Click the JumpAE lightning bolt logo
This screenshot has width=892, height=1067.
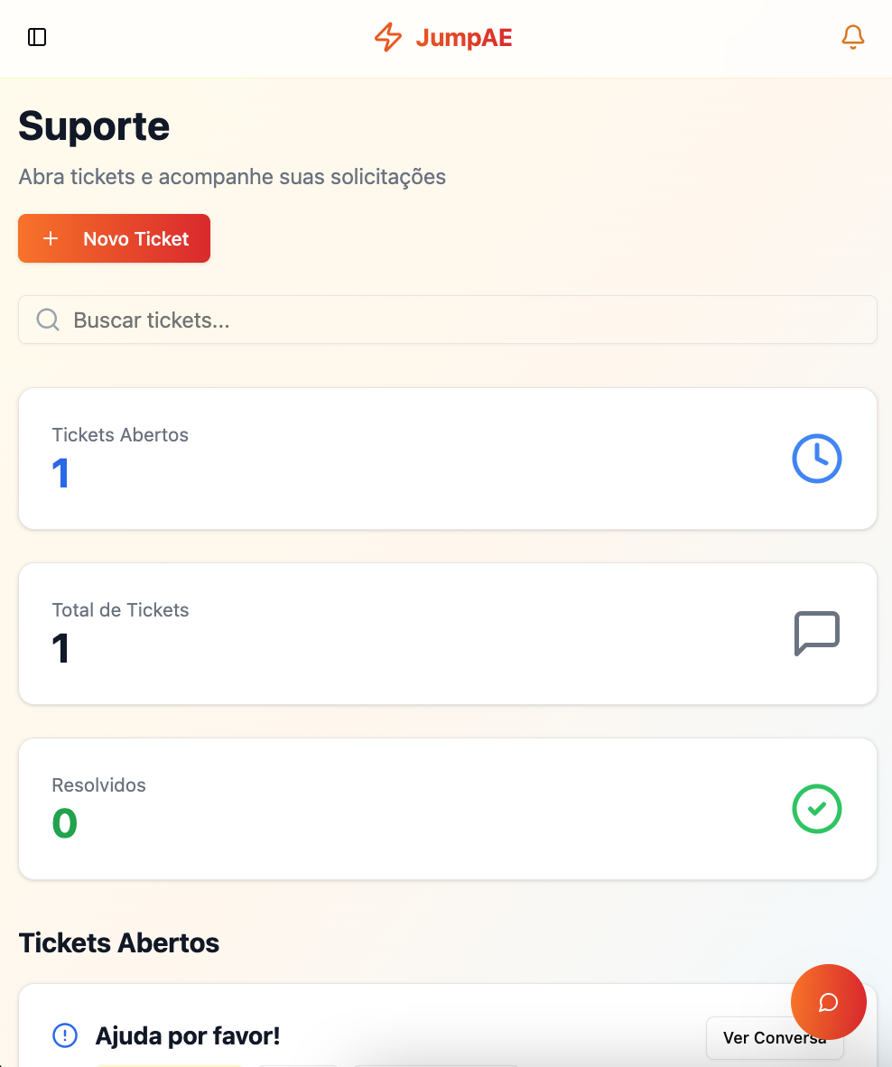point(388,37)
